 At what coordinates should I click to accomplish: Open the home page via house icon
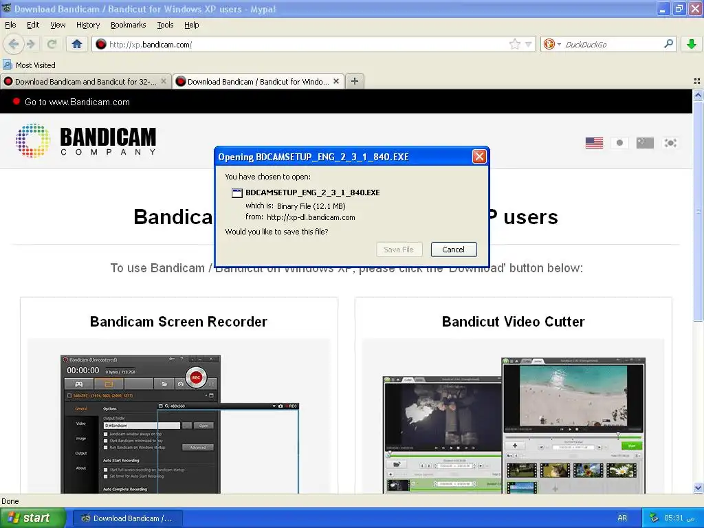point(77,44)
